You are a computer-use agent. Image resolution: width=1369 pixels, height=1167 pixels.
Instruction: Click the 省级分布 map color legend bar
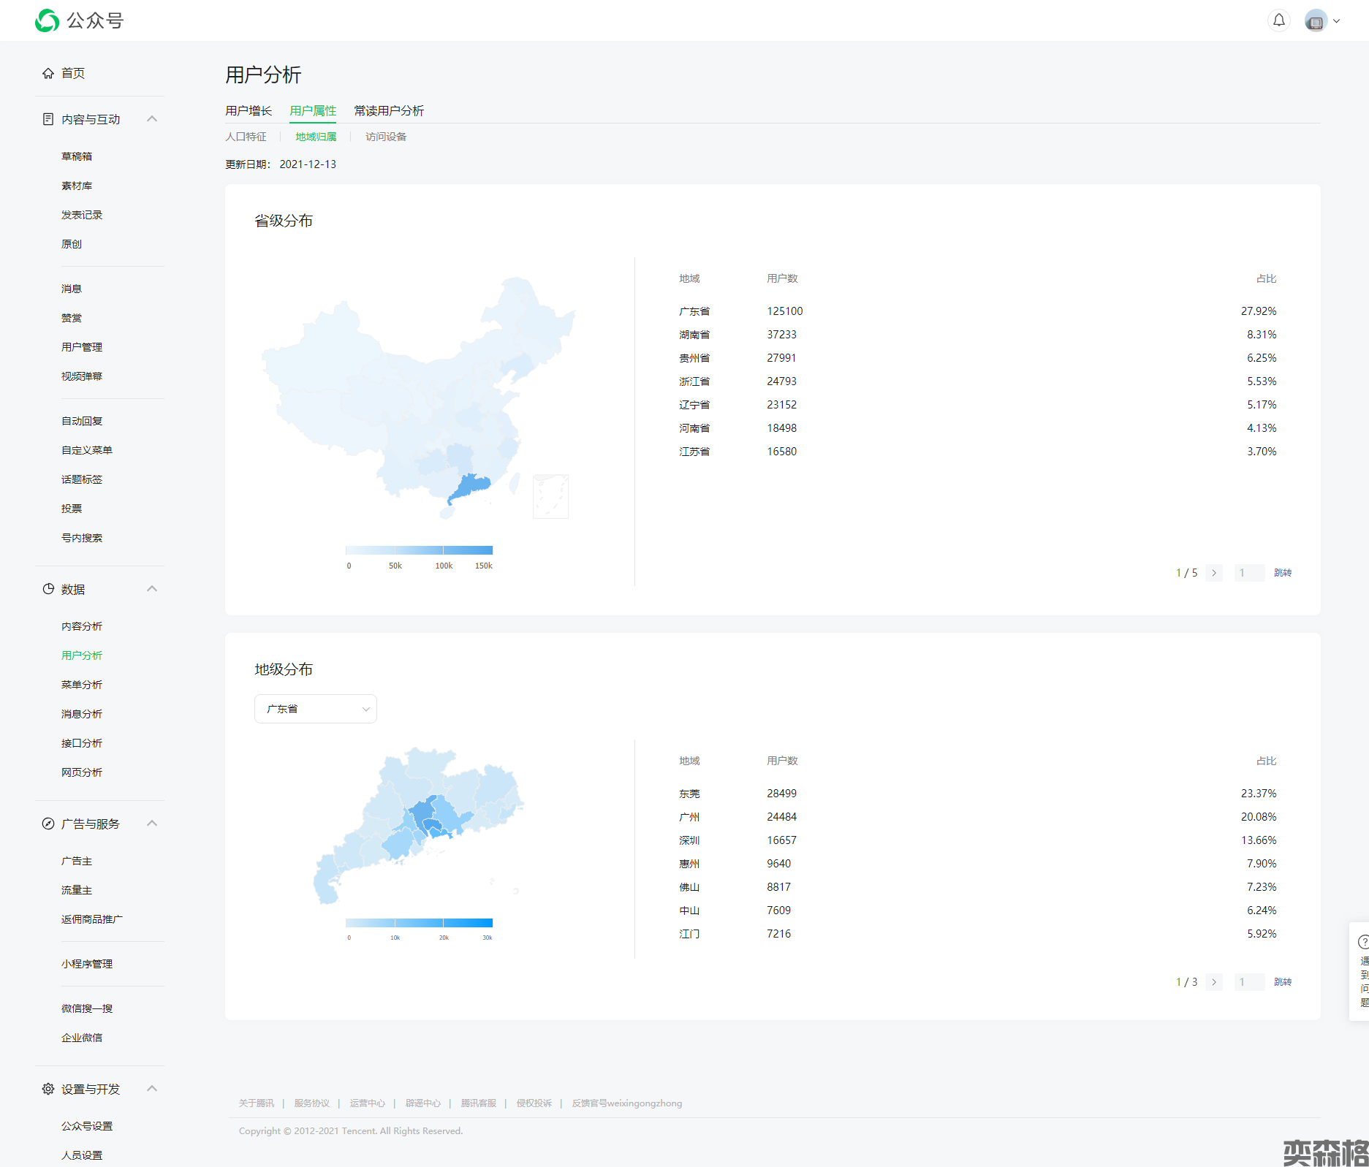(419, 550)
